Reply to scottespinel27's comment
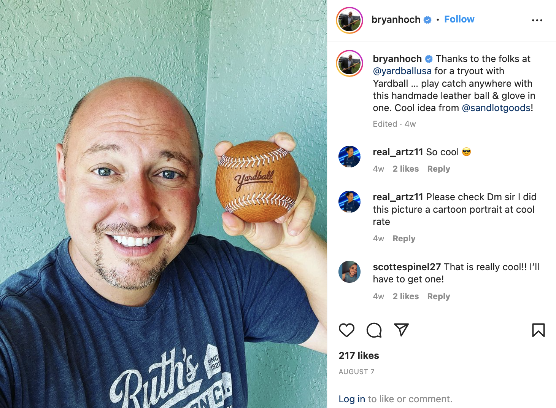 438,296
